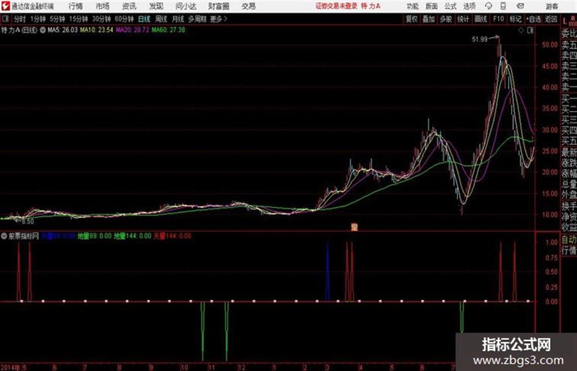Switch to the 15分钟 period tab
This screenshot has width=577, height=371.
[x=79, y=19]
